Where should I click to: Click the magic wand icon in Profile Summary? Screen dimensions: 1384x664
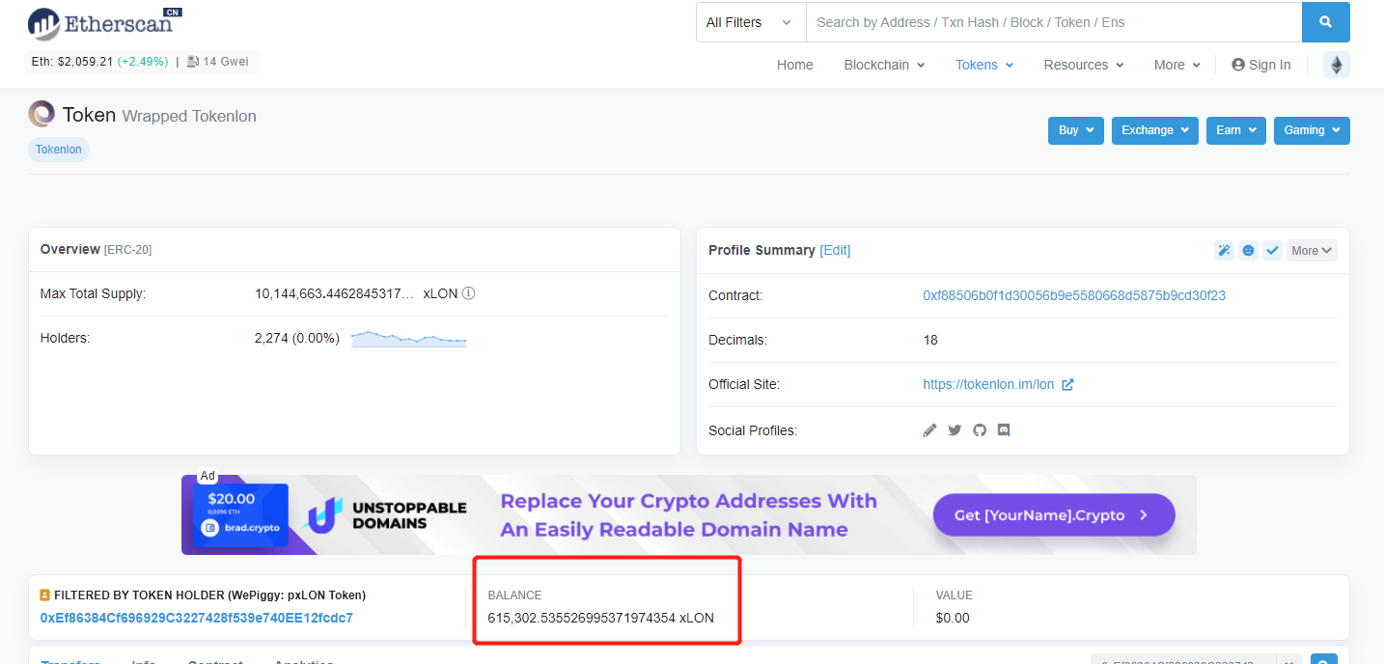point(1224,250)
